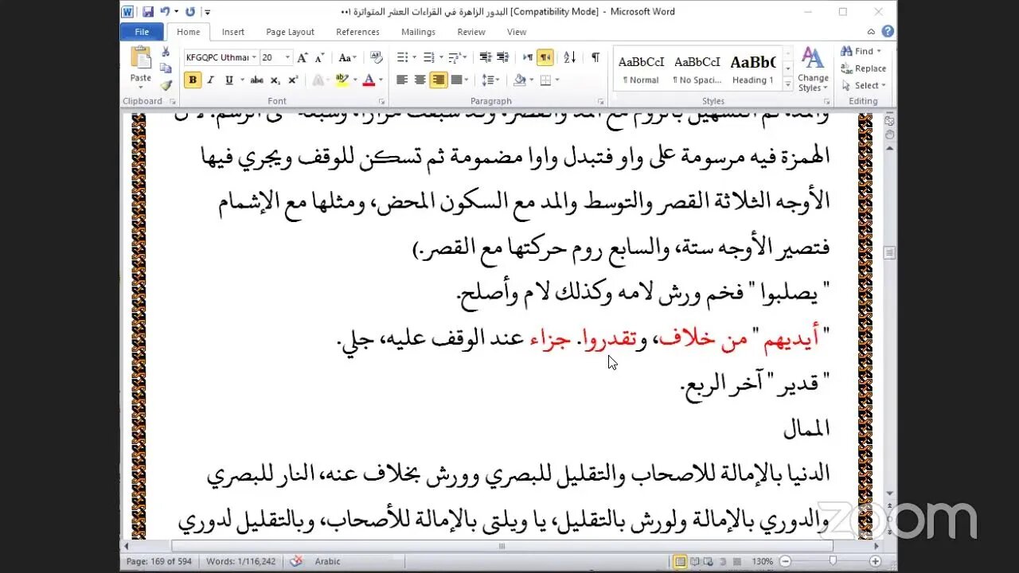Switch to the Page Layout tab
This screenshot has height=573, width=1019.
[290, 32]
